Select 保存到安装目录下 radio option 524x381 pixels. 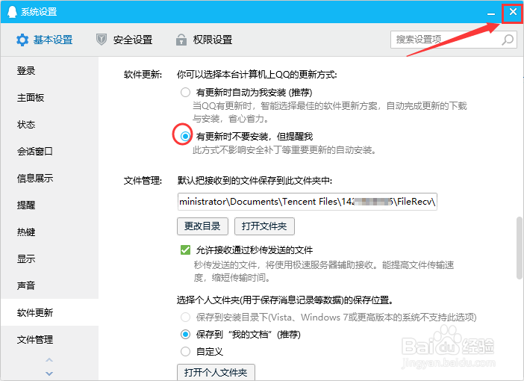(185, 317)
